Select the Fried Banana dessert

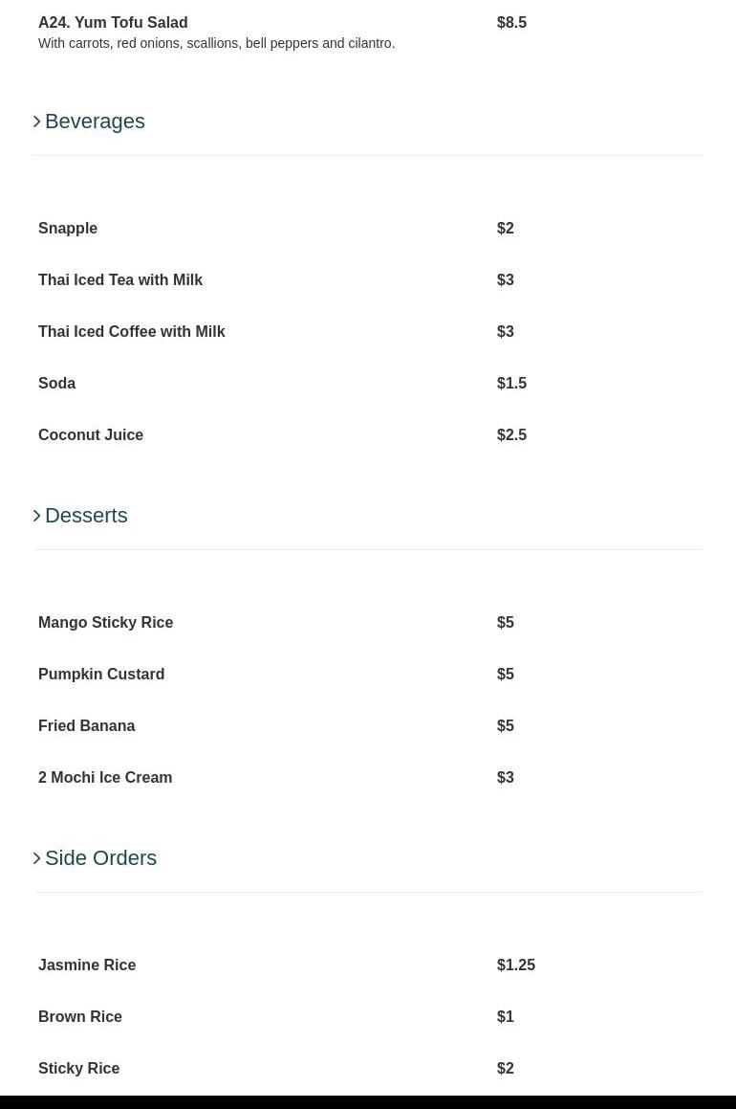click(86, 725)
